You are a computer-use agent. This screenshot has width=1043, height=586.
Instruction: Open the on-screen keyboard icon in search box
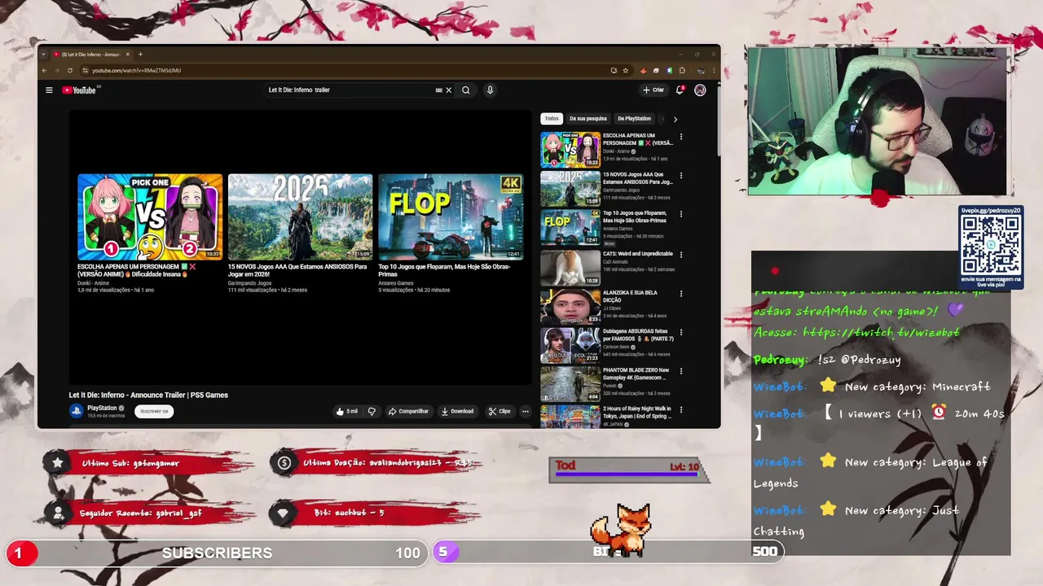pos(439,90)
